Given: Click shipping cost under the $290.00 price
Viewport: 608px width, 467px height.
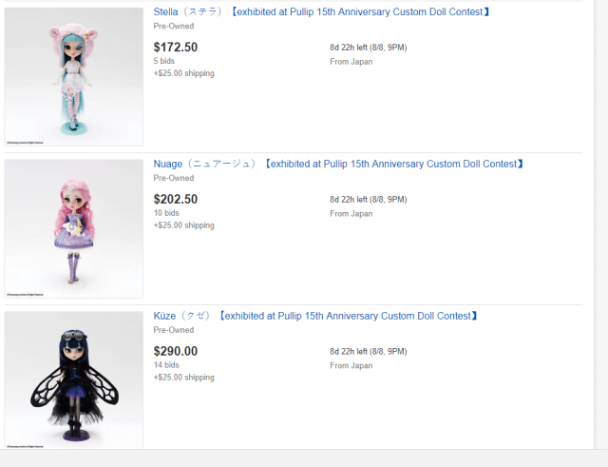Looking at the screenshot, I should pyautogui.click(x=183, y=378).
